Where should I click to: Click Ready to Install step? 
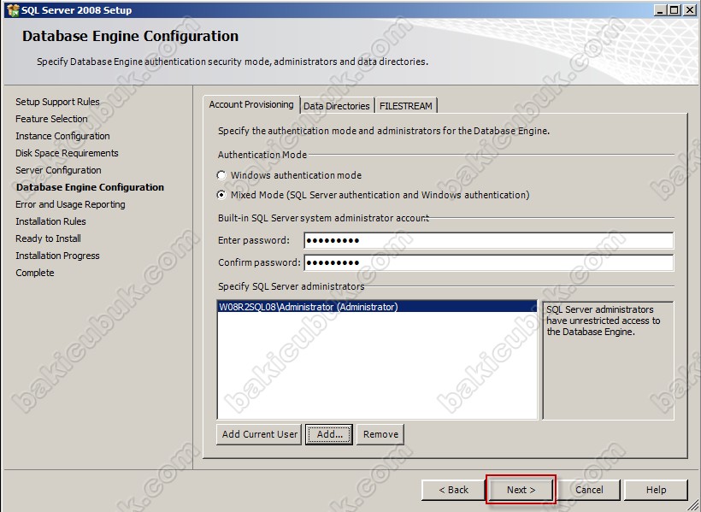[48, 238]
